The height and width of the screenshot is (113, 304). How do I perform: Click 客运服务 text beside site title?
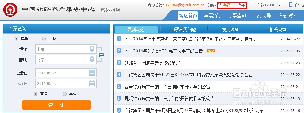pyautogui.click(x=110, y=10)
